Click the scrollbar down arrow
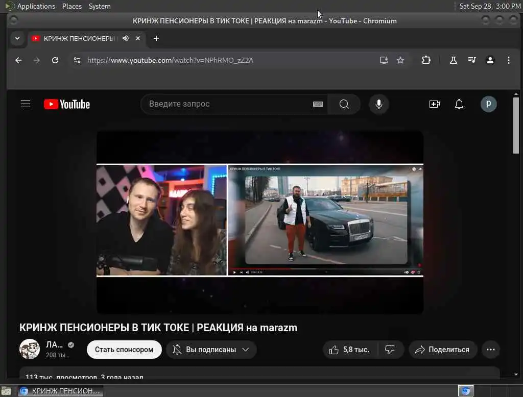 (516, 375)
